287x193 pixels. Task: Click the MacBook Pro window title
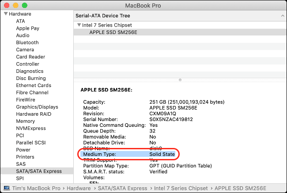[143, 5]
